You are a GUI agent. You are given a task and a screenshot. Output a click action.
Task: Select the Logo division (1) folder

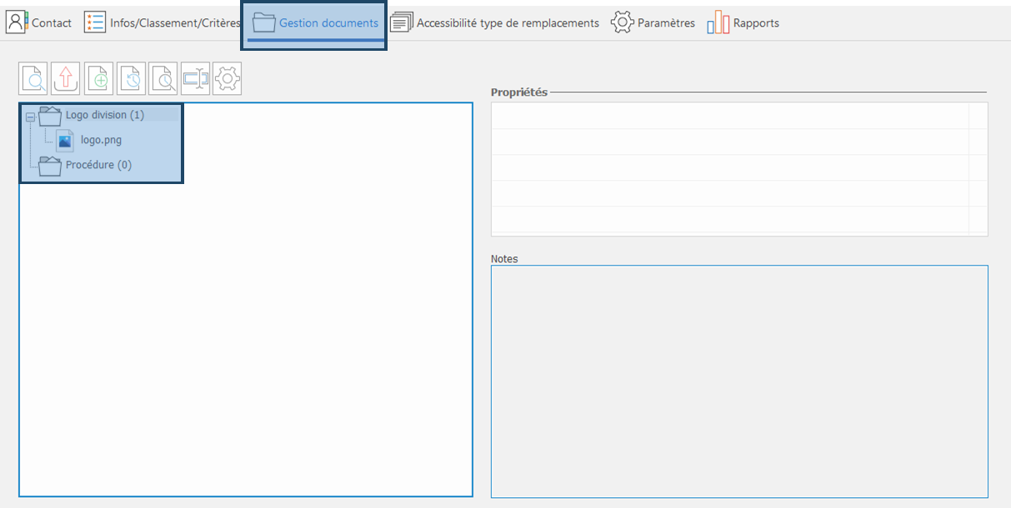click(104, 115)
